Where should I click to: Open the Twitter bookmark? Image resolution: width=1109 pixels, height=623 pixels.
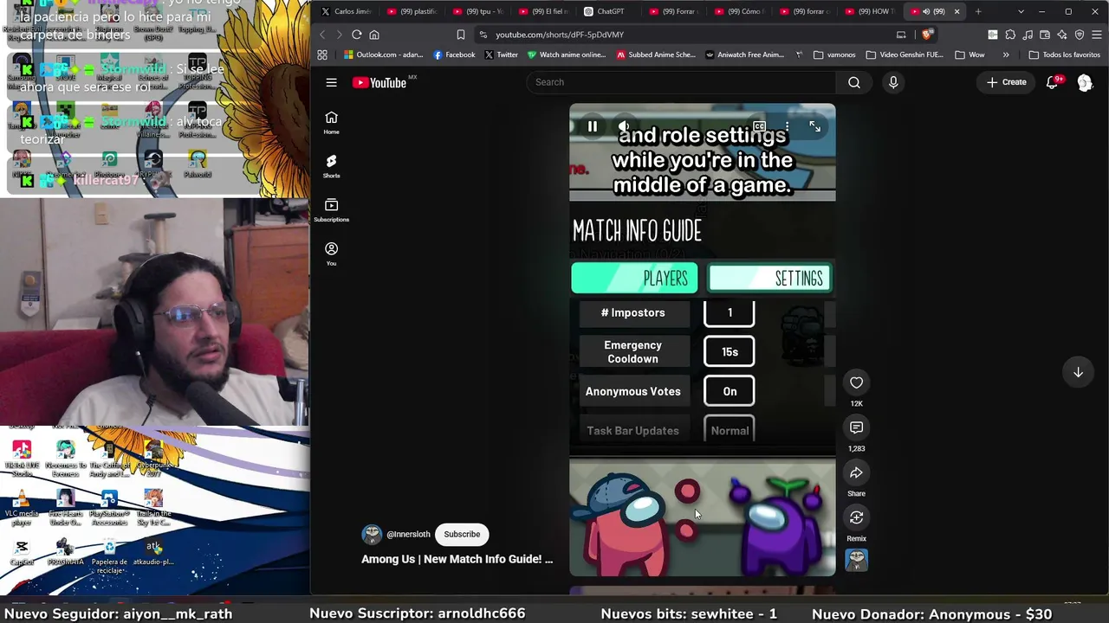click(501, 55)
